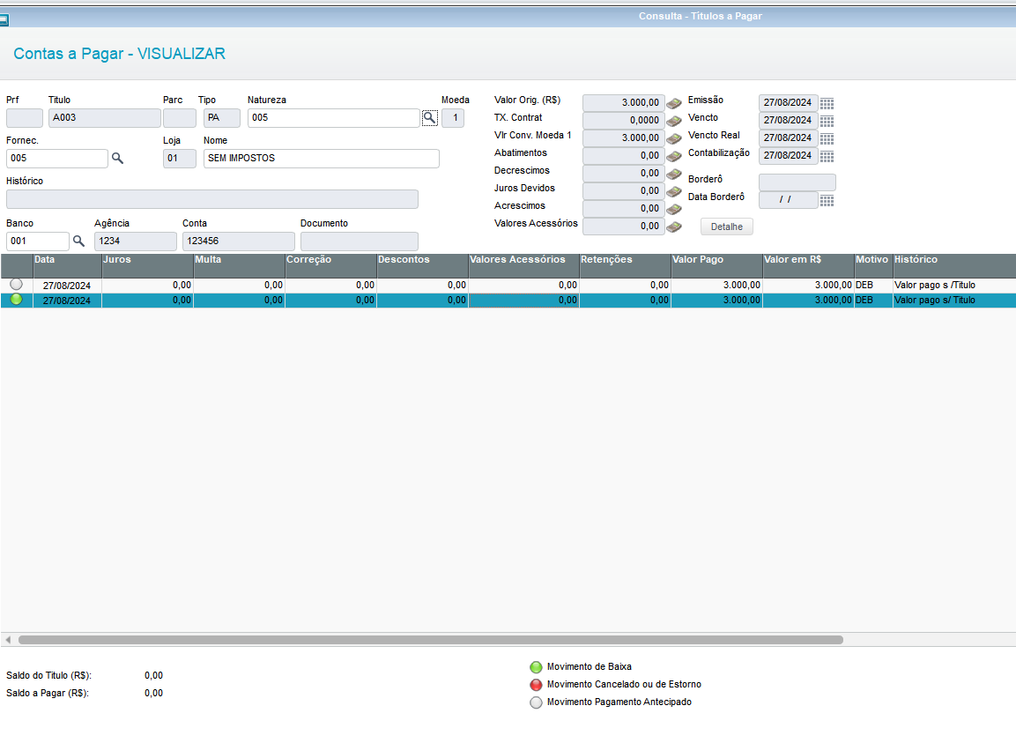Click the Histórico column header
Image resolution: width=1016 pixels, height=743 pixels.
pyautogui.click(x=953, y=266)
